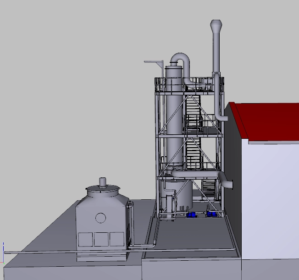Select the right louver panel of cooling tower
Viewport: 299px width, 280px height.
pyautogui.click(x=116, y=239)
